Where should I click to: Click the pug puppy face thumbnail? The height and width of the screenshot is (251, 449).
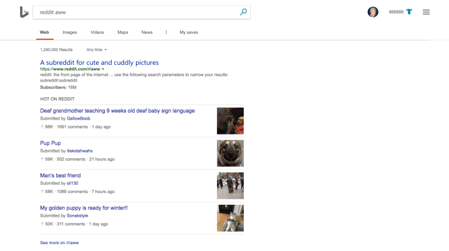tap(230, 153)
